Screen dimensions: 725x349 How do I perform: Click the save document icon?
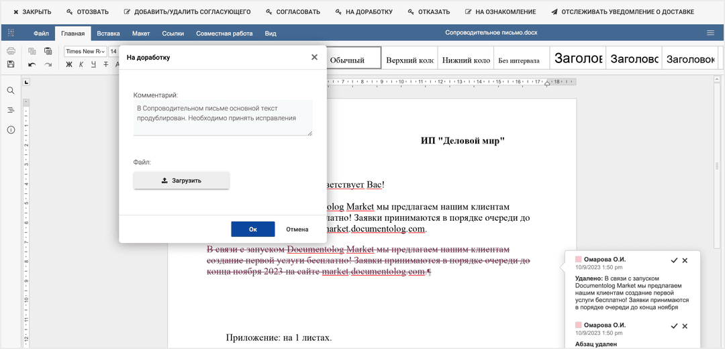11,64
